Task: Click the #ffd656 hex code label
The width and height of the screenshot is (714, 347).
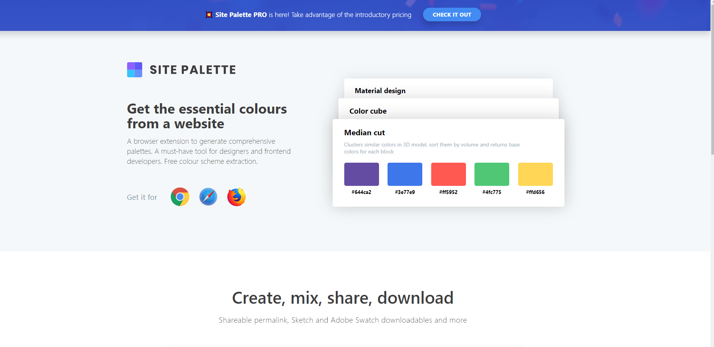Action: click(535, 192)
